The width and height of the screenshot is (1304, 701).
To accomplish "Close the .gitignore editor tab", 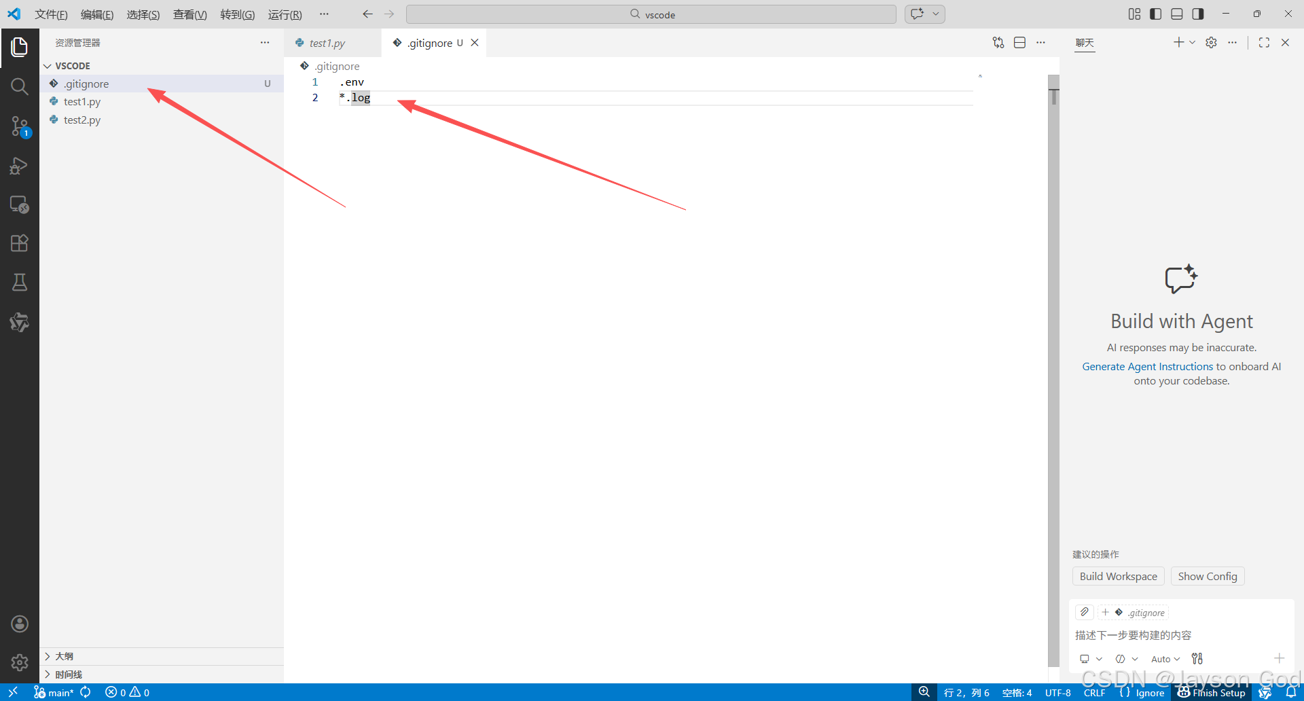I will coord(475,43).
